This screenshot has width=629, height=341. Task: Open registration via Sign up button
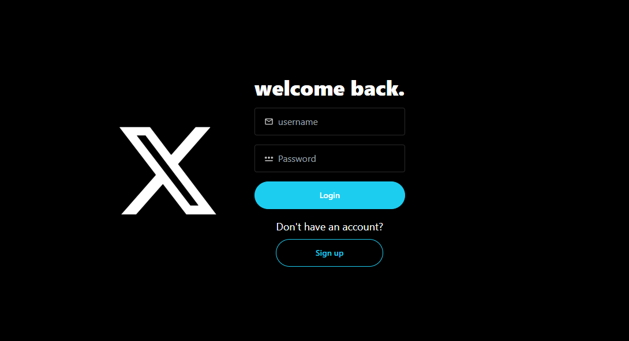(330, 253)
